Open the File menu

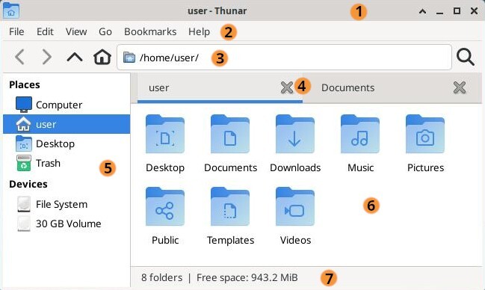(16, 31)
